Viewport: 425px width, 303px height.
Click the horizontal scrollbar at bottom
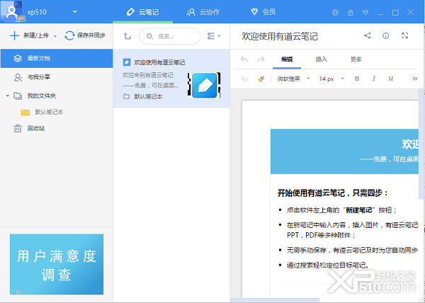(274, 300)
